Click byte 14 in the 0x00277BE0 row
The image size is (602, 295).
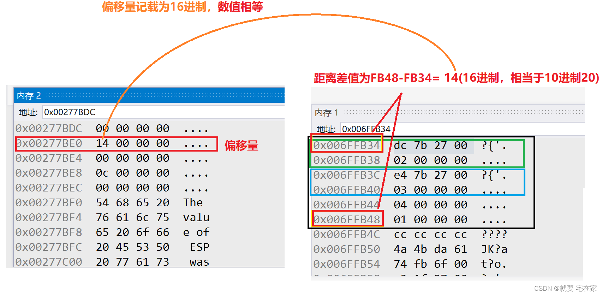pyautogui.click(x=102, y=143)
